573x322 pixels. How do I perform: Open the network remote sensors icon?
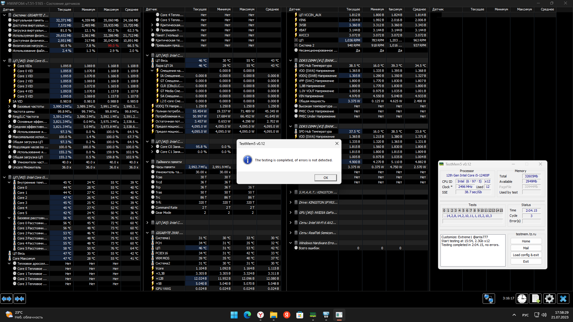click(489, 298)
